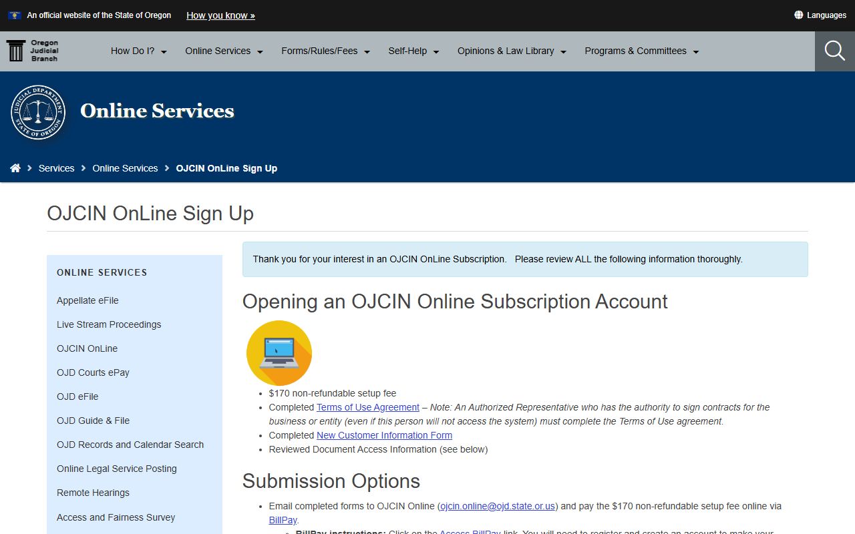Open the New Customer Information Form link
Screen dimensions: 855x534
click(384, 435)
